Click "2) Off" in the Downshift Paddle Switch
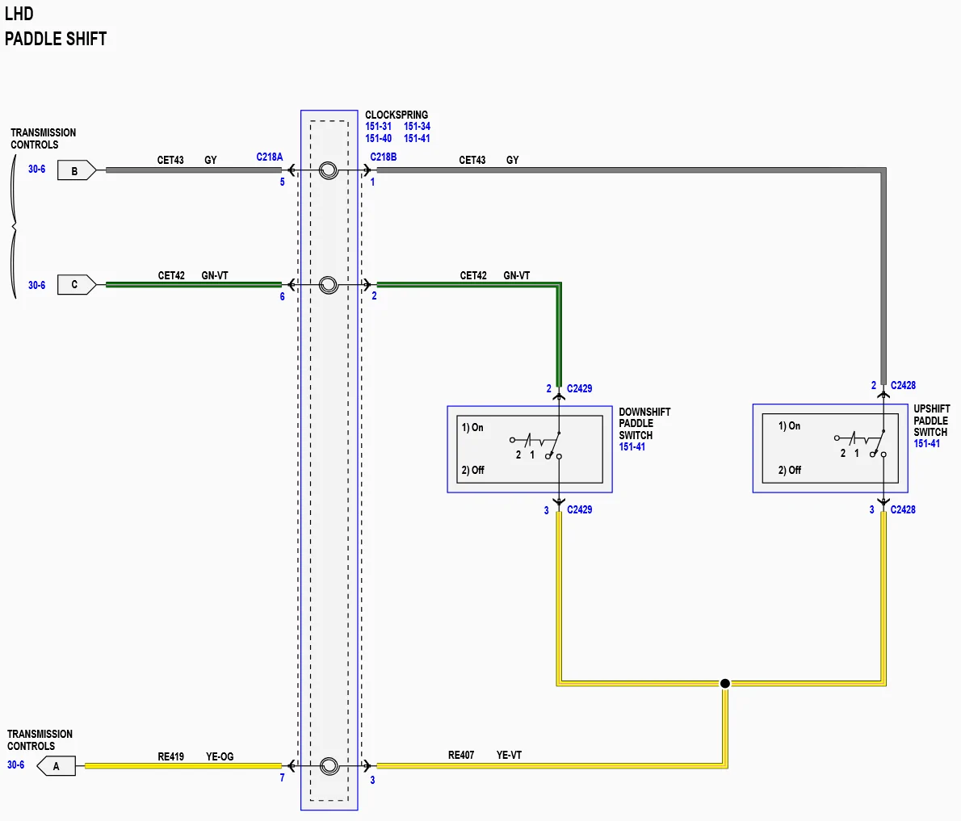Image resolution: width=961 pixels, height=821 pixels. click(472, 470)
